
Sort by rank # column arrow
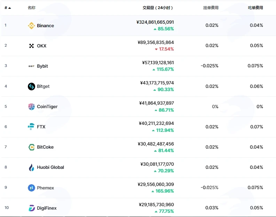[x=10, y=8]
